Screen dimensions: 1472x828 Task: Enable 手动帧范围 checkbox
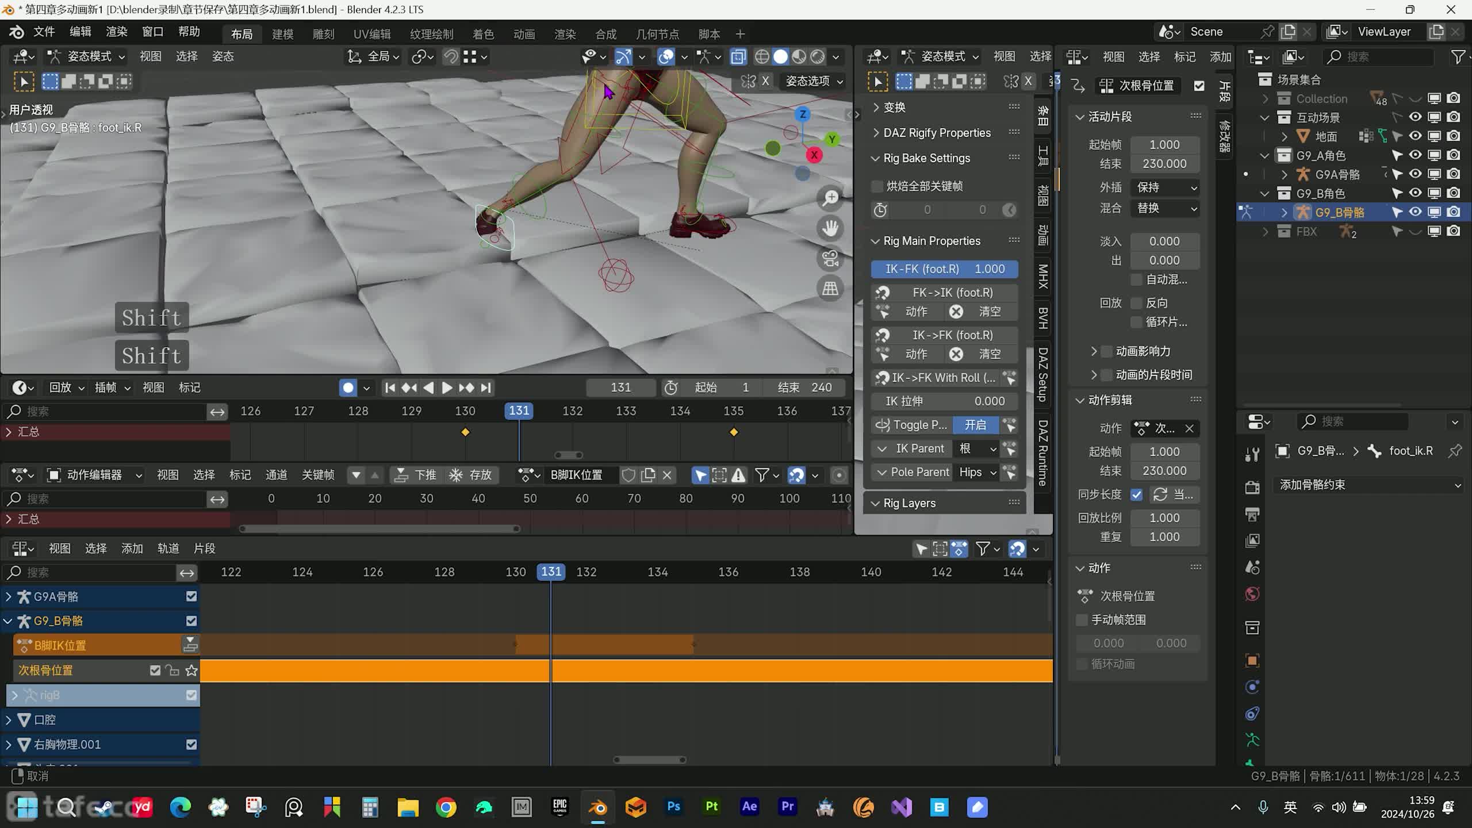(x=1082, y=620)
